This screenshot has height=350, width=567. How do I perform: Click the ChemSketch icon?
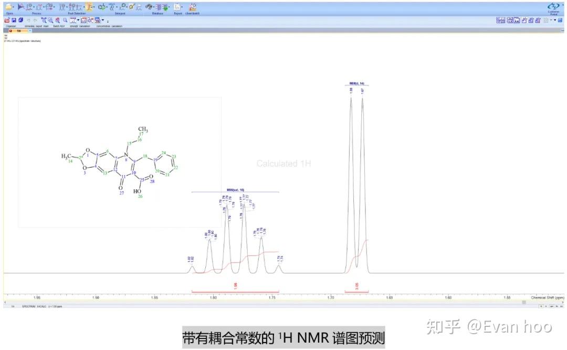click(192, 7)
